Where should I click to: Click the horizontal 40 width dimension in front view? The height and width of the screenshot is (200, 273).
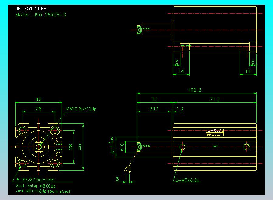pyautogui.click(x=39, y=99)
